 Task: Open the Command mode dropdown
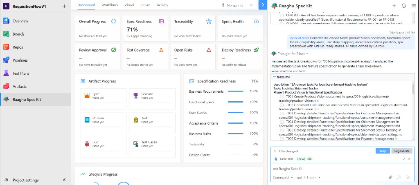click(x=283, y=177)
